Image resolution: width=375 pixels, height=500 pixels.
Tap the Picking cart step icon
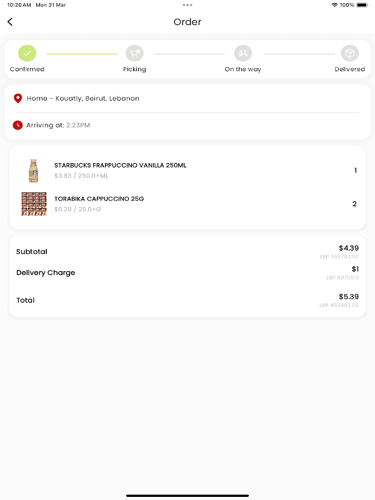[x=134, y=53]
